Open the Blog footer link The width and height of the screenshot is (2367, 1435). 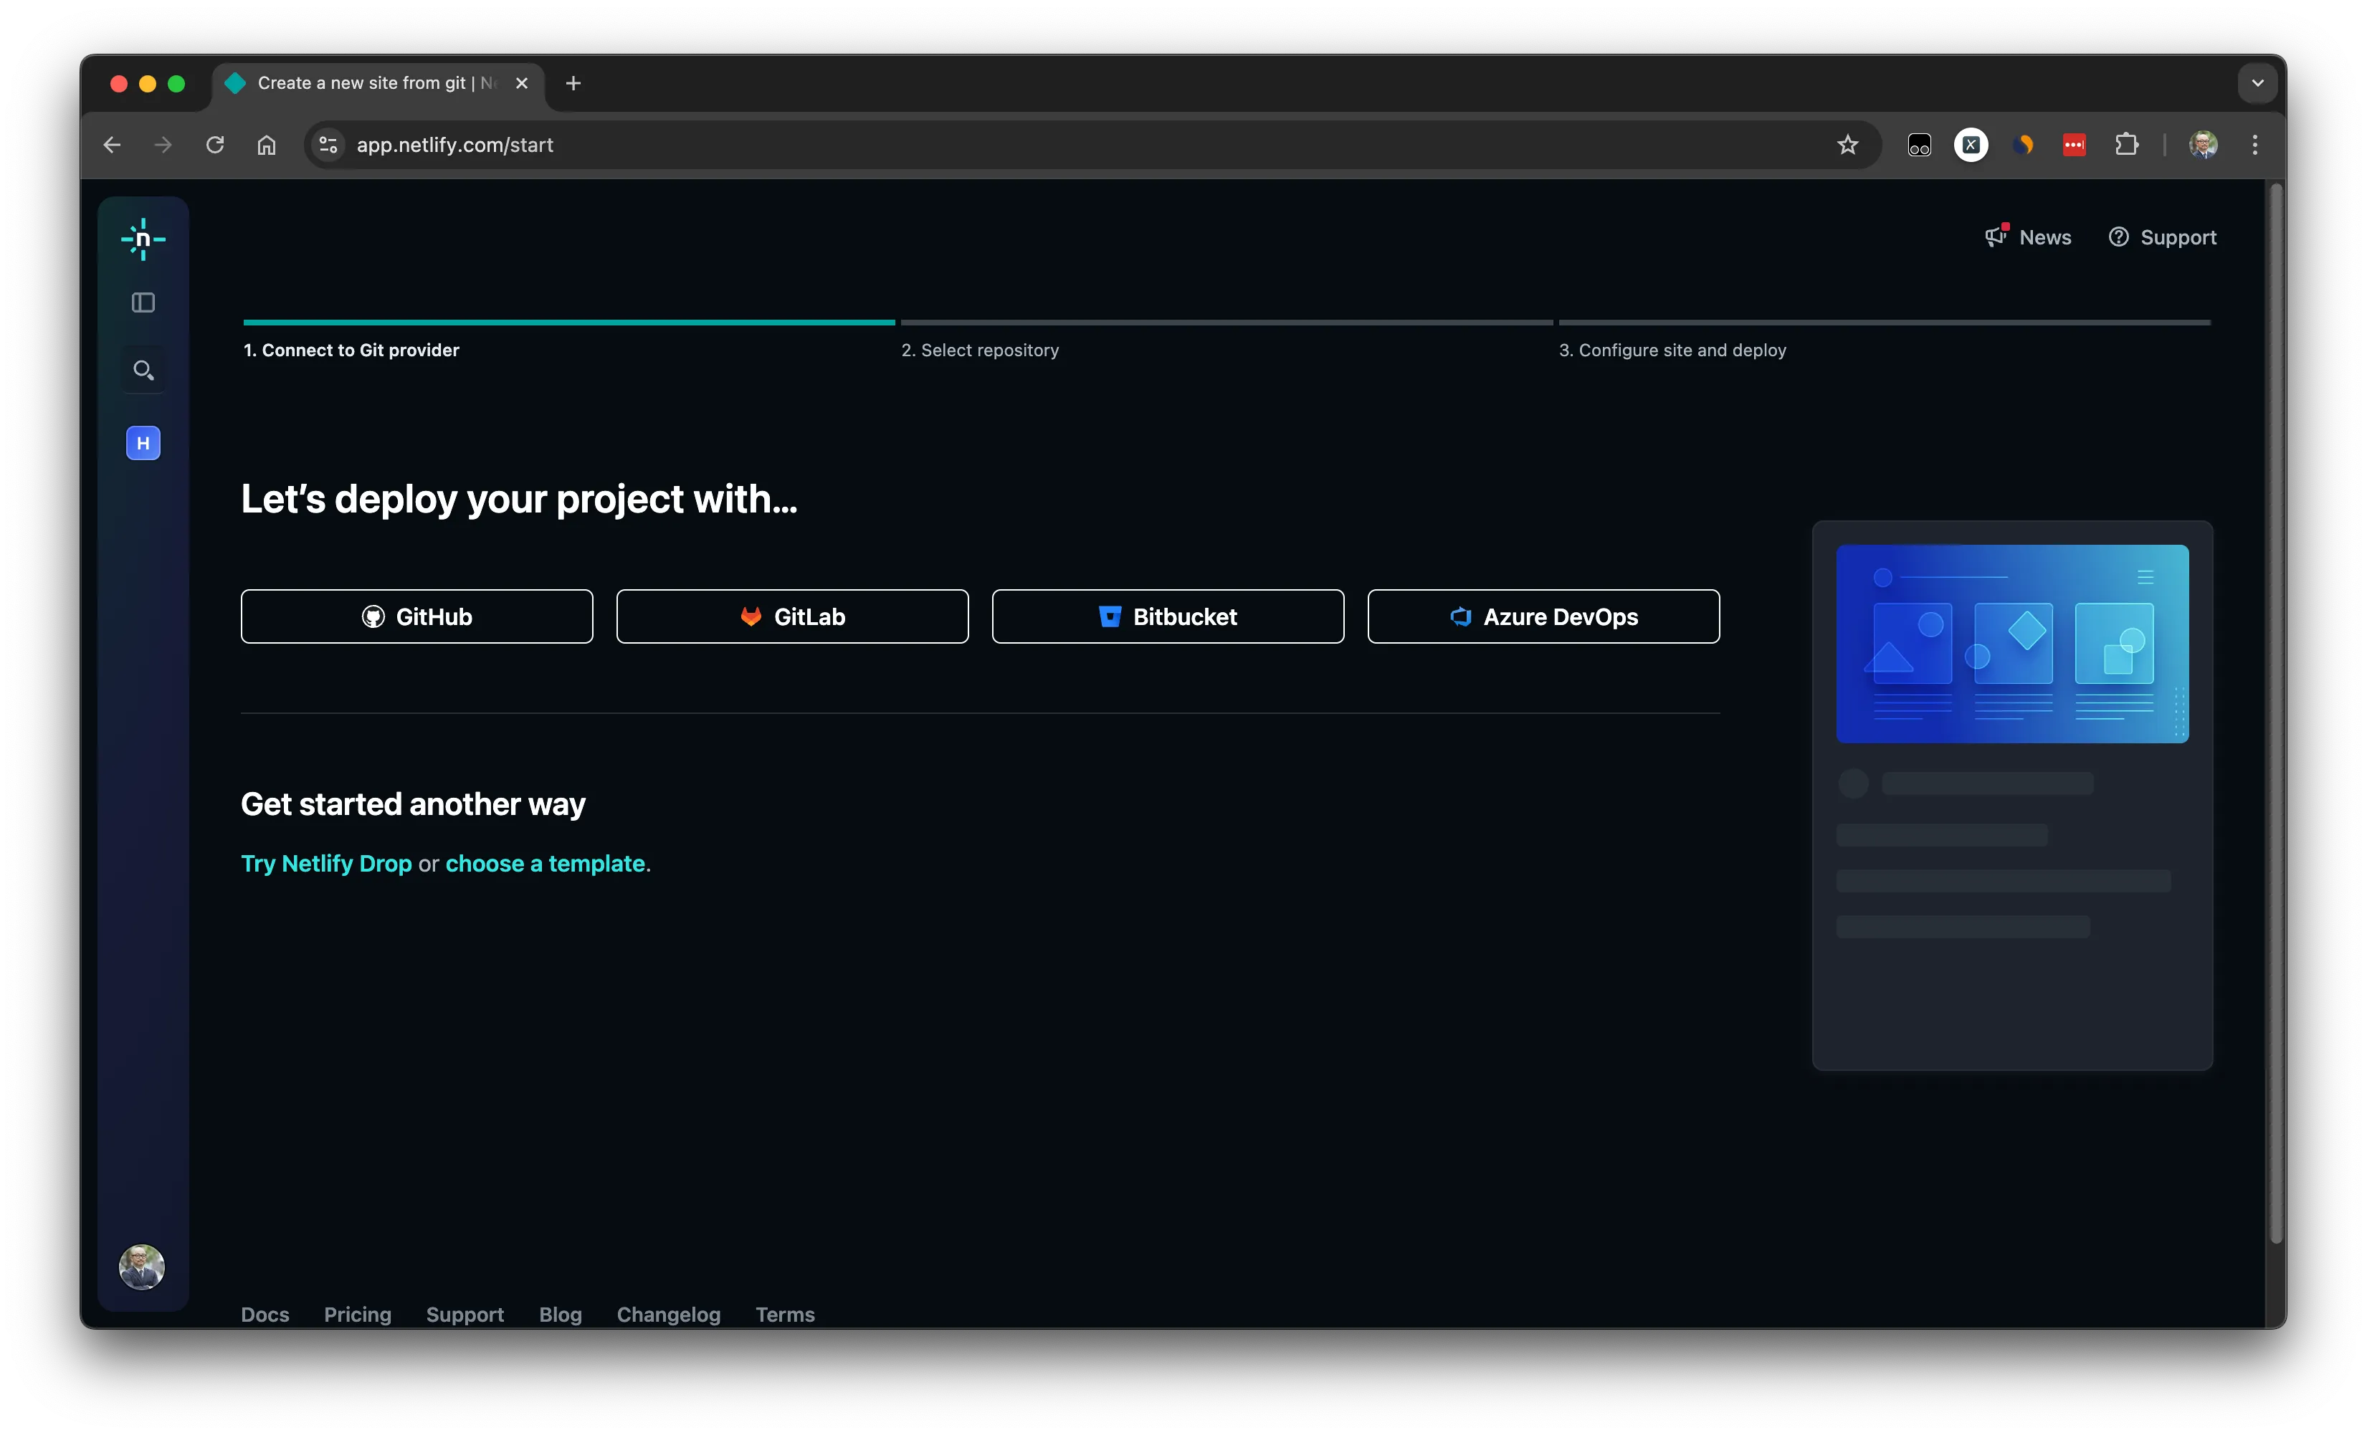point(560,1314)
